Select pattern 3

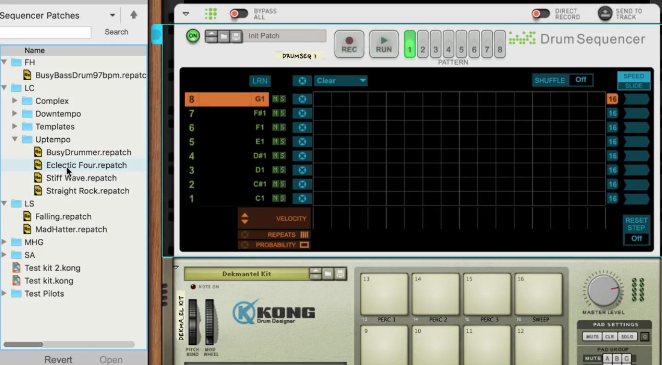[435, 44]
